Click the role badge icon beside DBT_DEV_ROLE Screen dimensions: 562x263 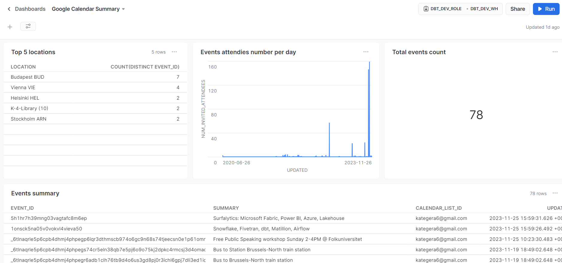tap(426, 9)
